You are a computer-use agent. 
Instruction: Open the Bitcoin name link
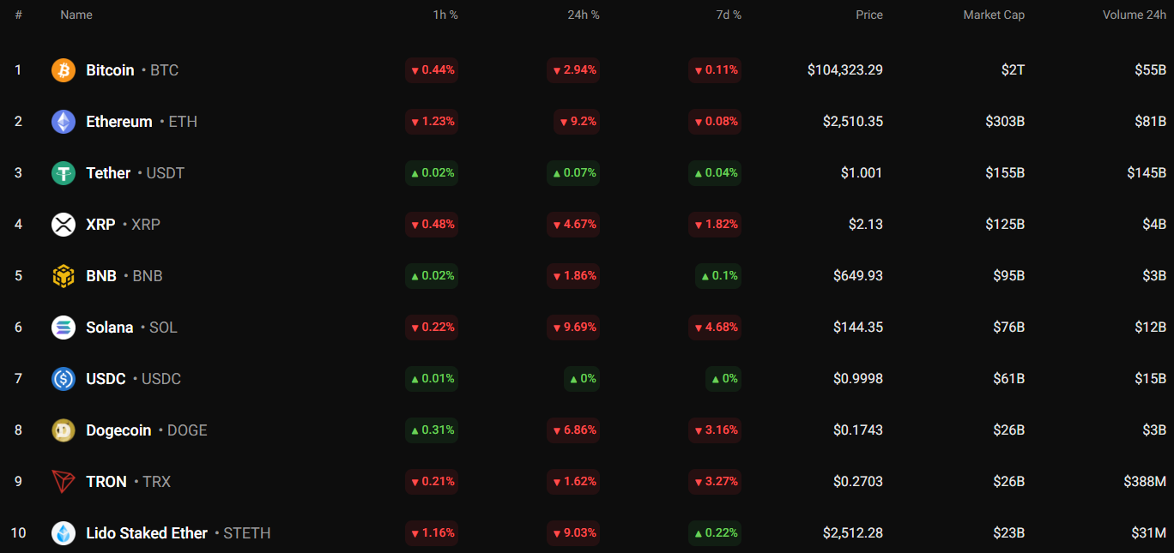click(110, 70)
